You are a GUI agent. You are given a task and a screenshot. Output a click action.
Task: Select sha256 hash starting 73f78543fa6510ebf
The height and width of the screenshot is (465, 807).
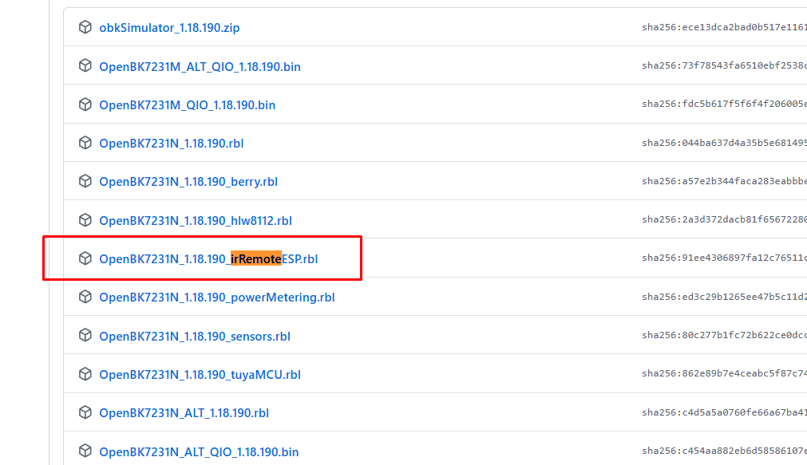724,65
